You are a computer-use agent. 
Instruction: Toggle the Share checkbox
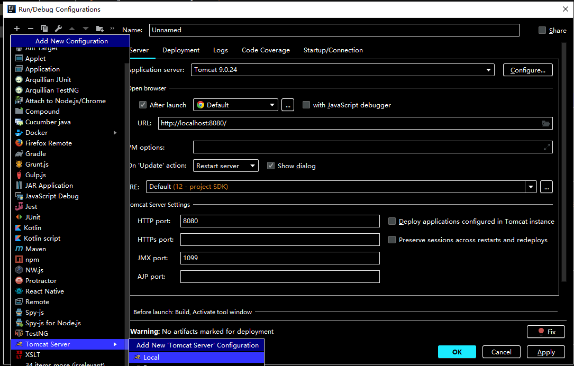[x=542, y=30]
